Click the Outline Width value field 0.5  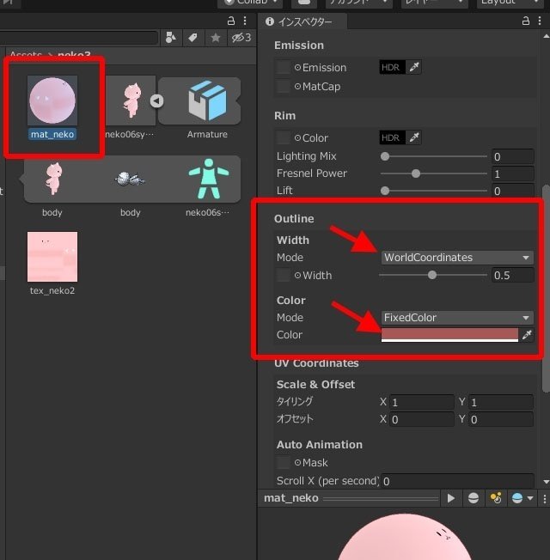[x=512, y=275]
